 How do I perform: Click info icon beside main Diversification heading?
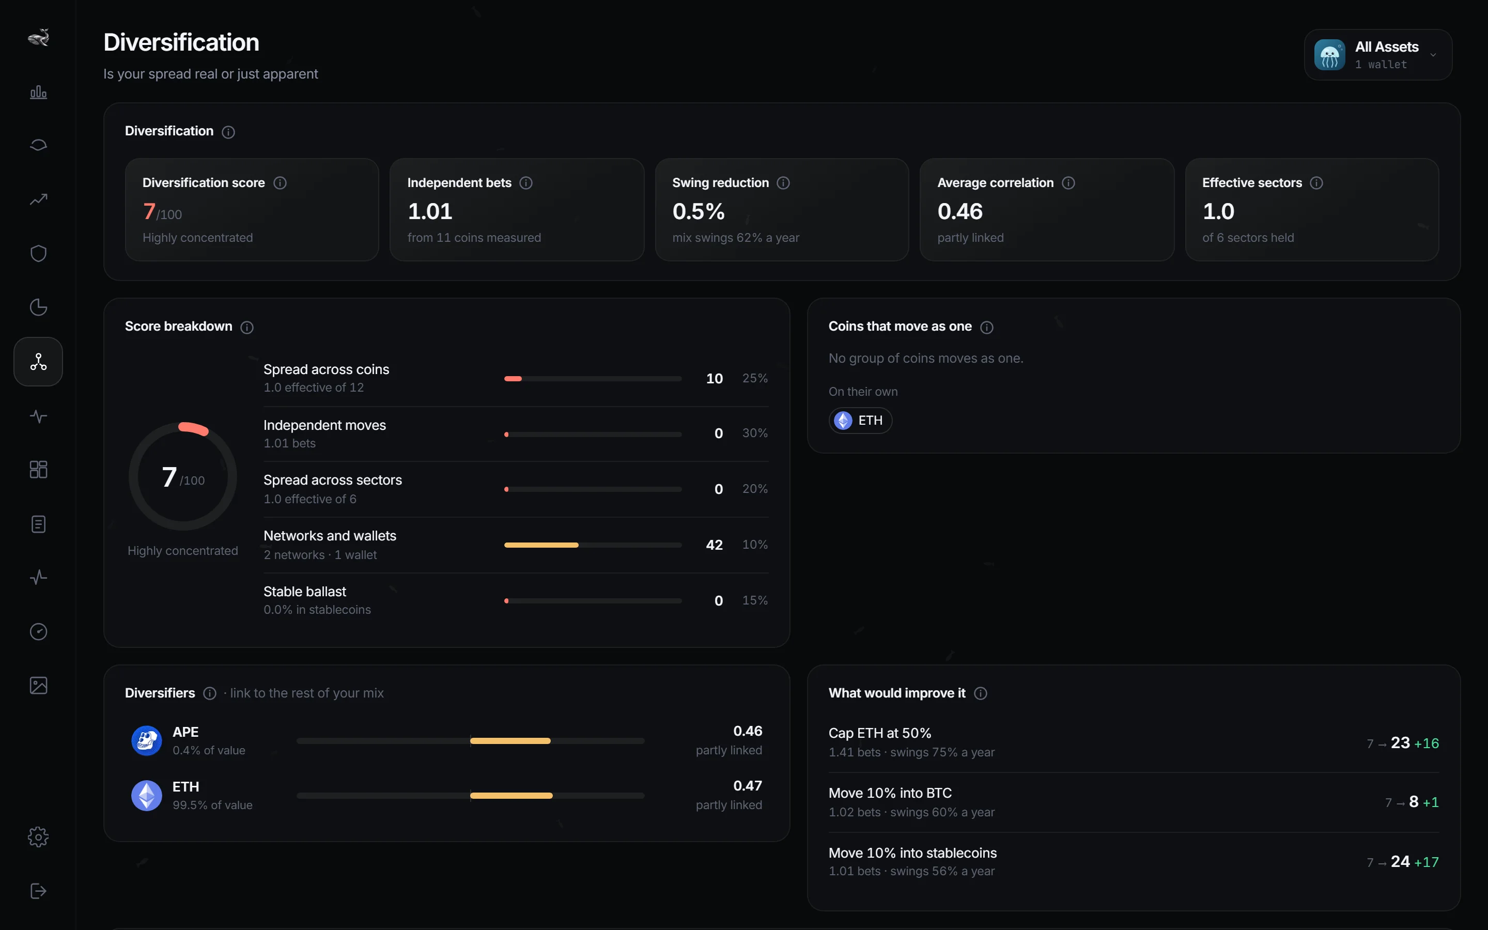(x=228, y=132)
